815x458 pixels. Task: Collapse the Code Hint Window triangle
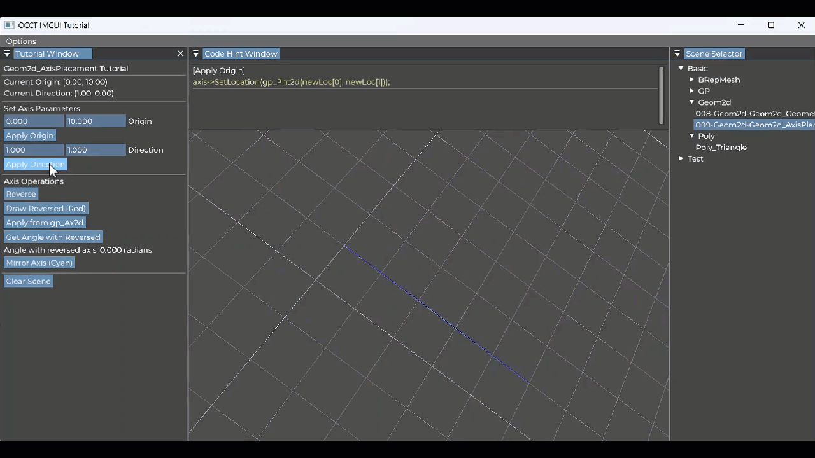tap(196, 54)
